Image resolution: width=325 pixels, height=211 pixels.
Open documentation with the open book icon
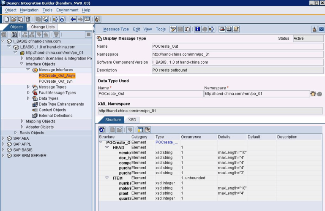(x=229, y=29)
